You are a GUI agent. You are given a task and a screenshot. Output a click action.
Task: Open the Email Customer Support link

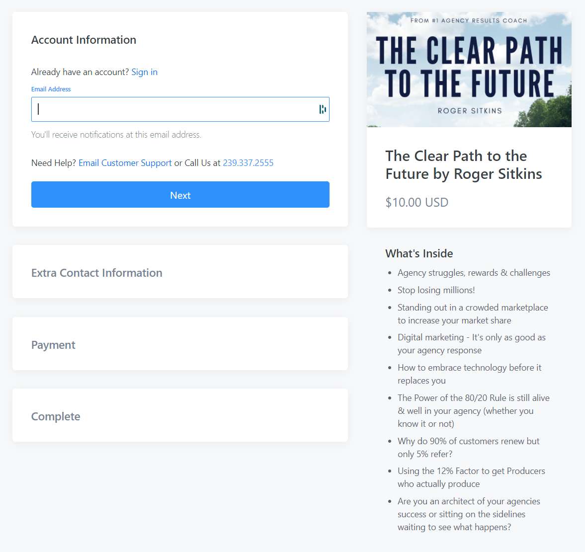pyautogui.click(x=125, y=163)
